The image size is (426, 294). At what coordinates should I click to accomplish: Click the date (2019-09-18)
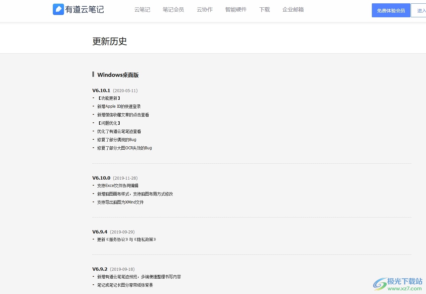[122, 269]
